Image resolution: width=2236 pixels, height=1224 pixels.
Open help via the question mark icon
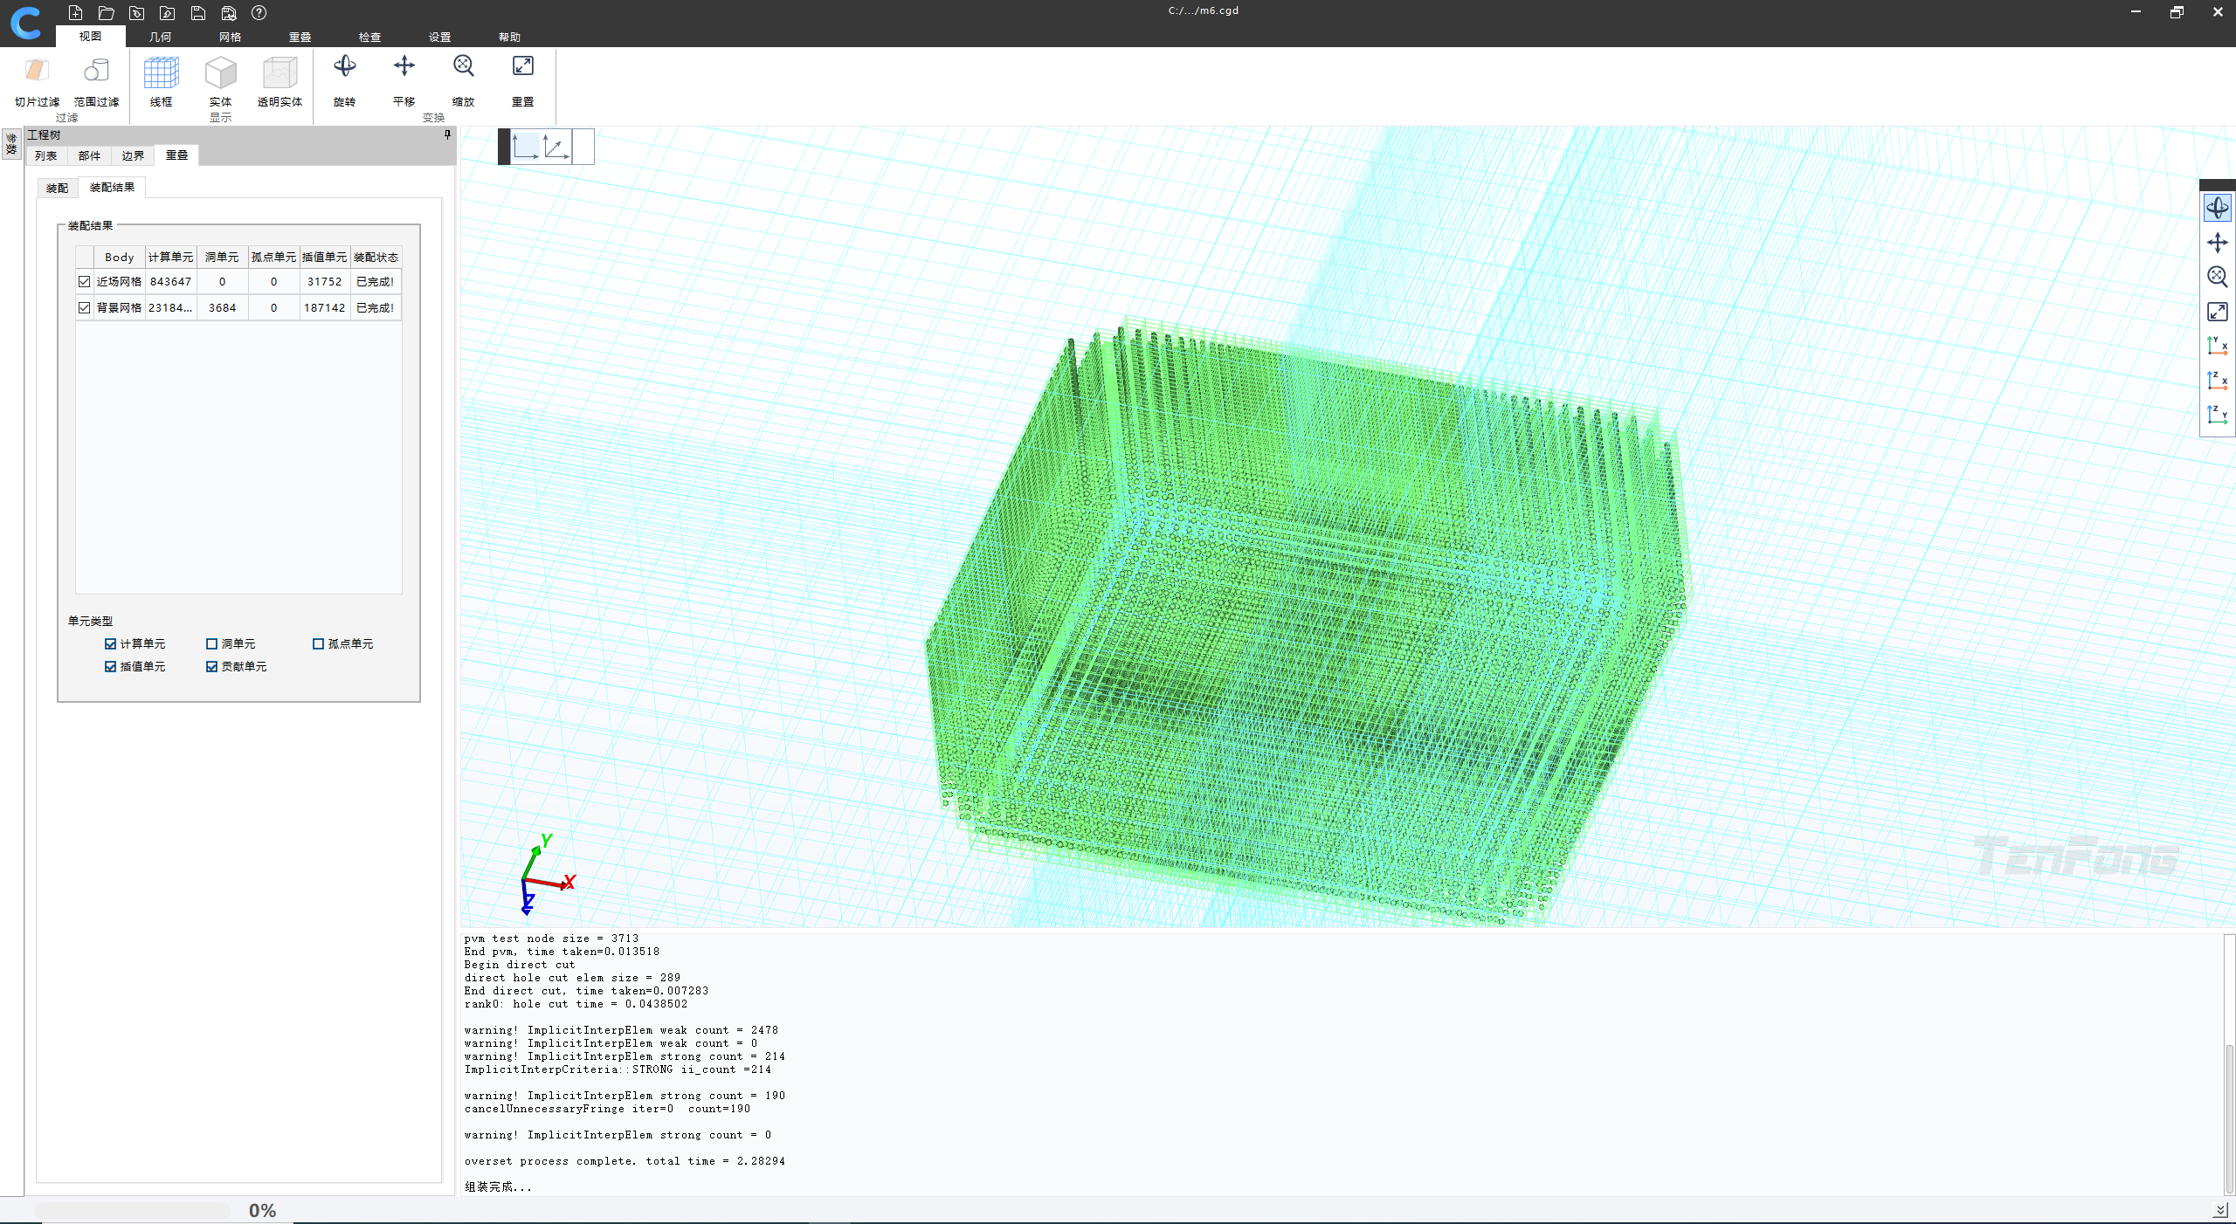click(x=259, y=13)
